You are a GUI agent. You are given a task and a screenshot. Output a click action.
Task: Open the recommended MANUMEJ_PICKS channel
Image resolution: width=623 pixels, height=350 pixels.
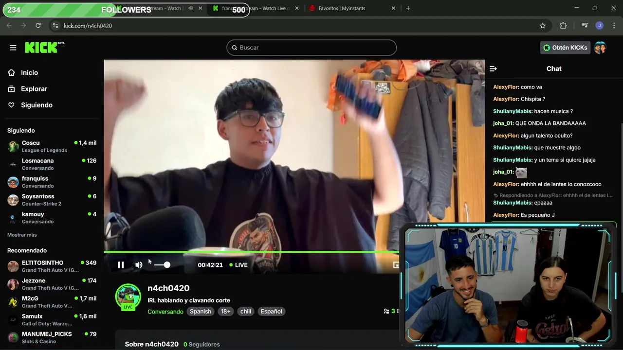52,338
